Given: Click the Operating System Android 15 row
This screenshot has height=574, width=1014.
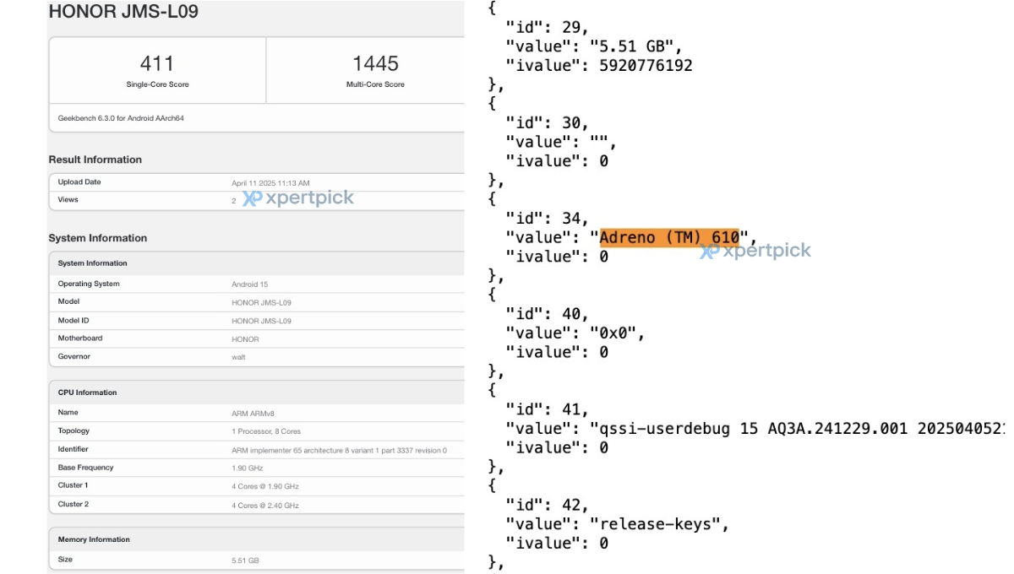Looking at the screenshot, I should (x=257, y=284).
